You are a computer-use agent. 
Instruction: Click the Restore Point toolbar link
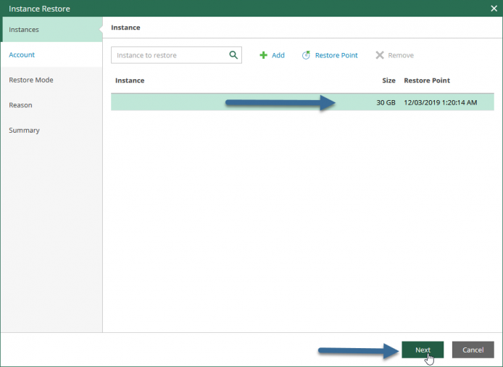point(336,55)
